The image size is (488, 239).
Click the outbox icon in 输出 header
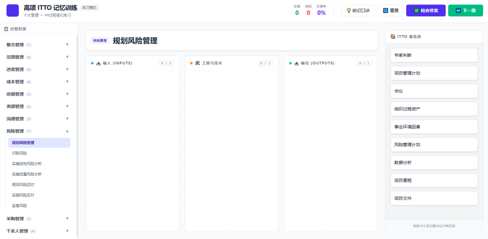pyautogui.click(x=296, y=63)
